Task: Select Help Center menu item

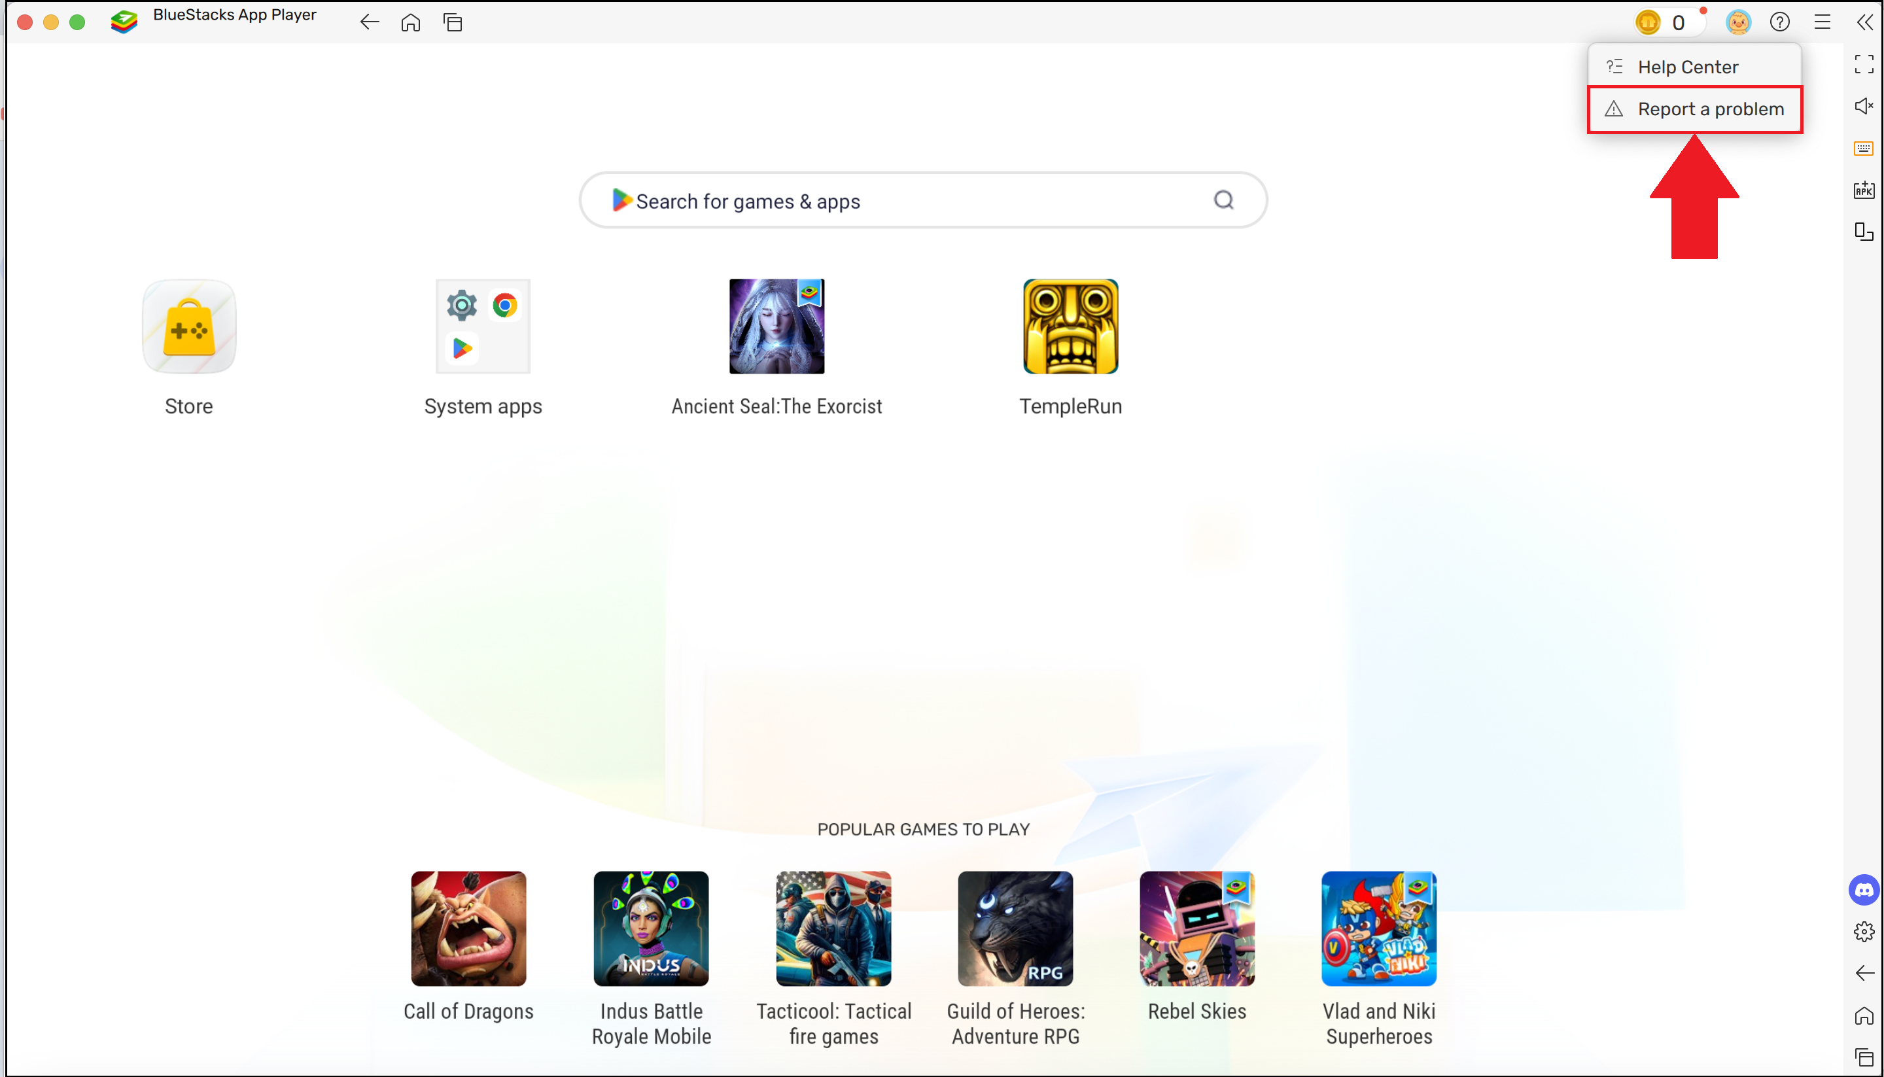Action: tap(1695, 67)
